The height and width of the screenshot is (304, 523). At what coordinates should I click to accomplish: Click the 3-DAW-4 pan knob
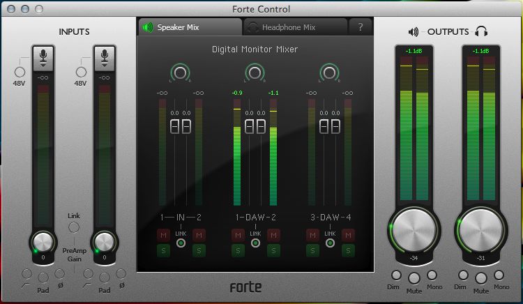pyautogui.click(x=330, y=73)
